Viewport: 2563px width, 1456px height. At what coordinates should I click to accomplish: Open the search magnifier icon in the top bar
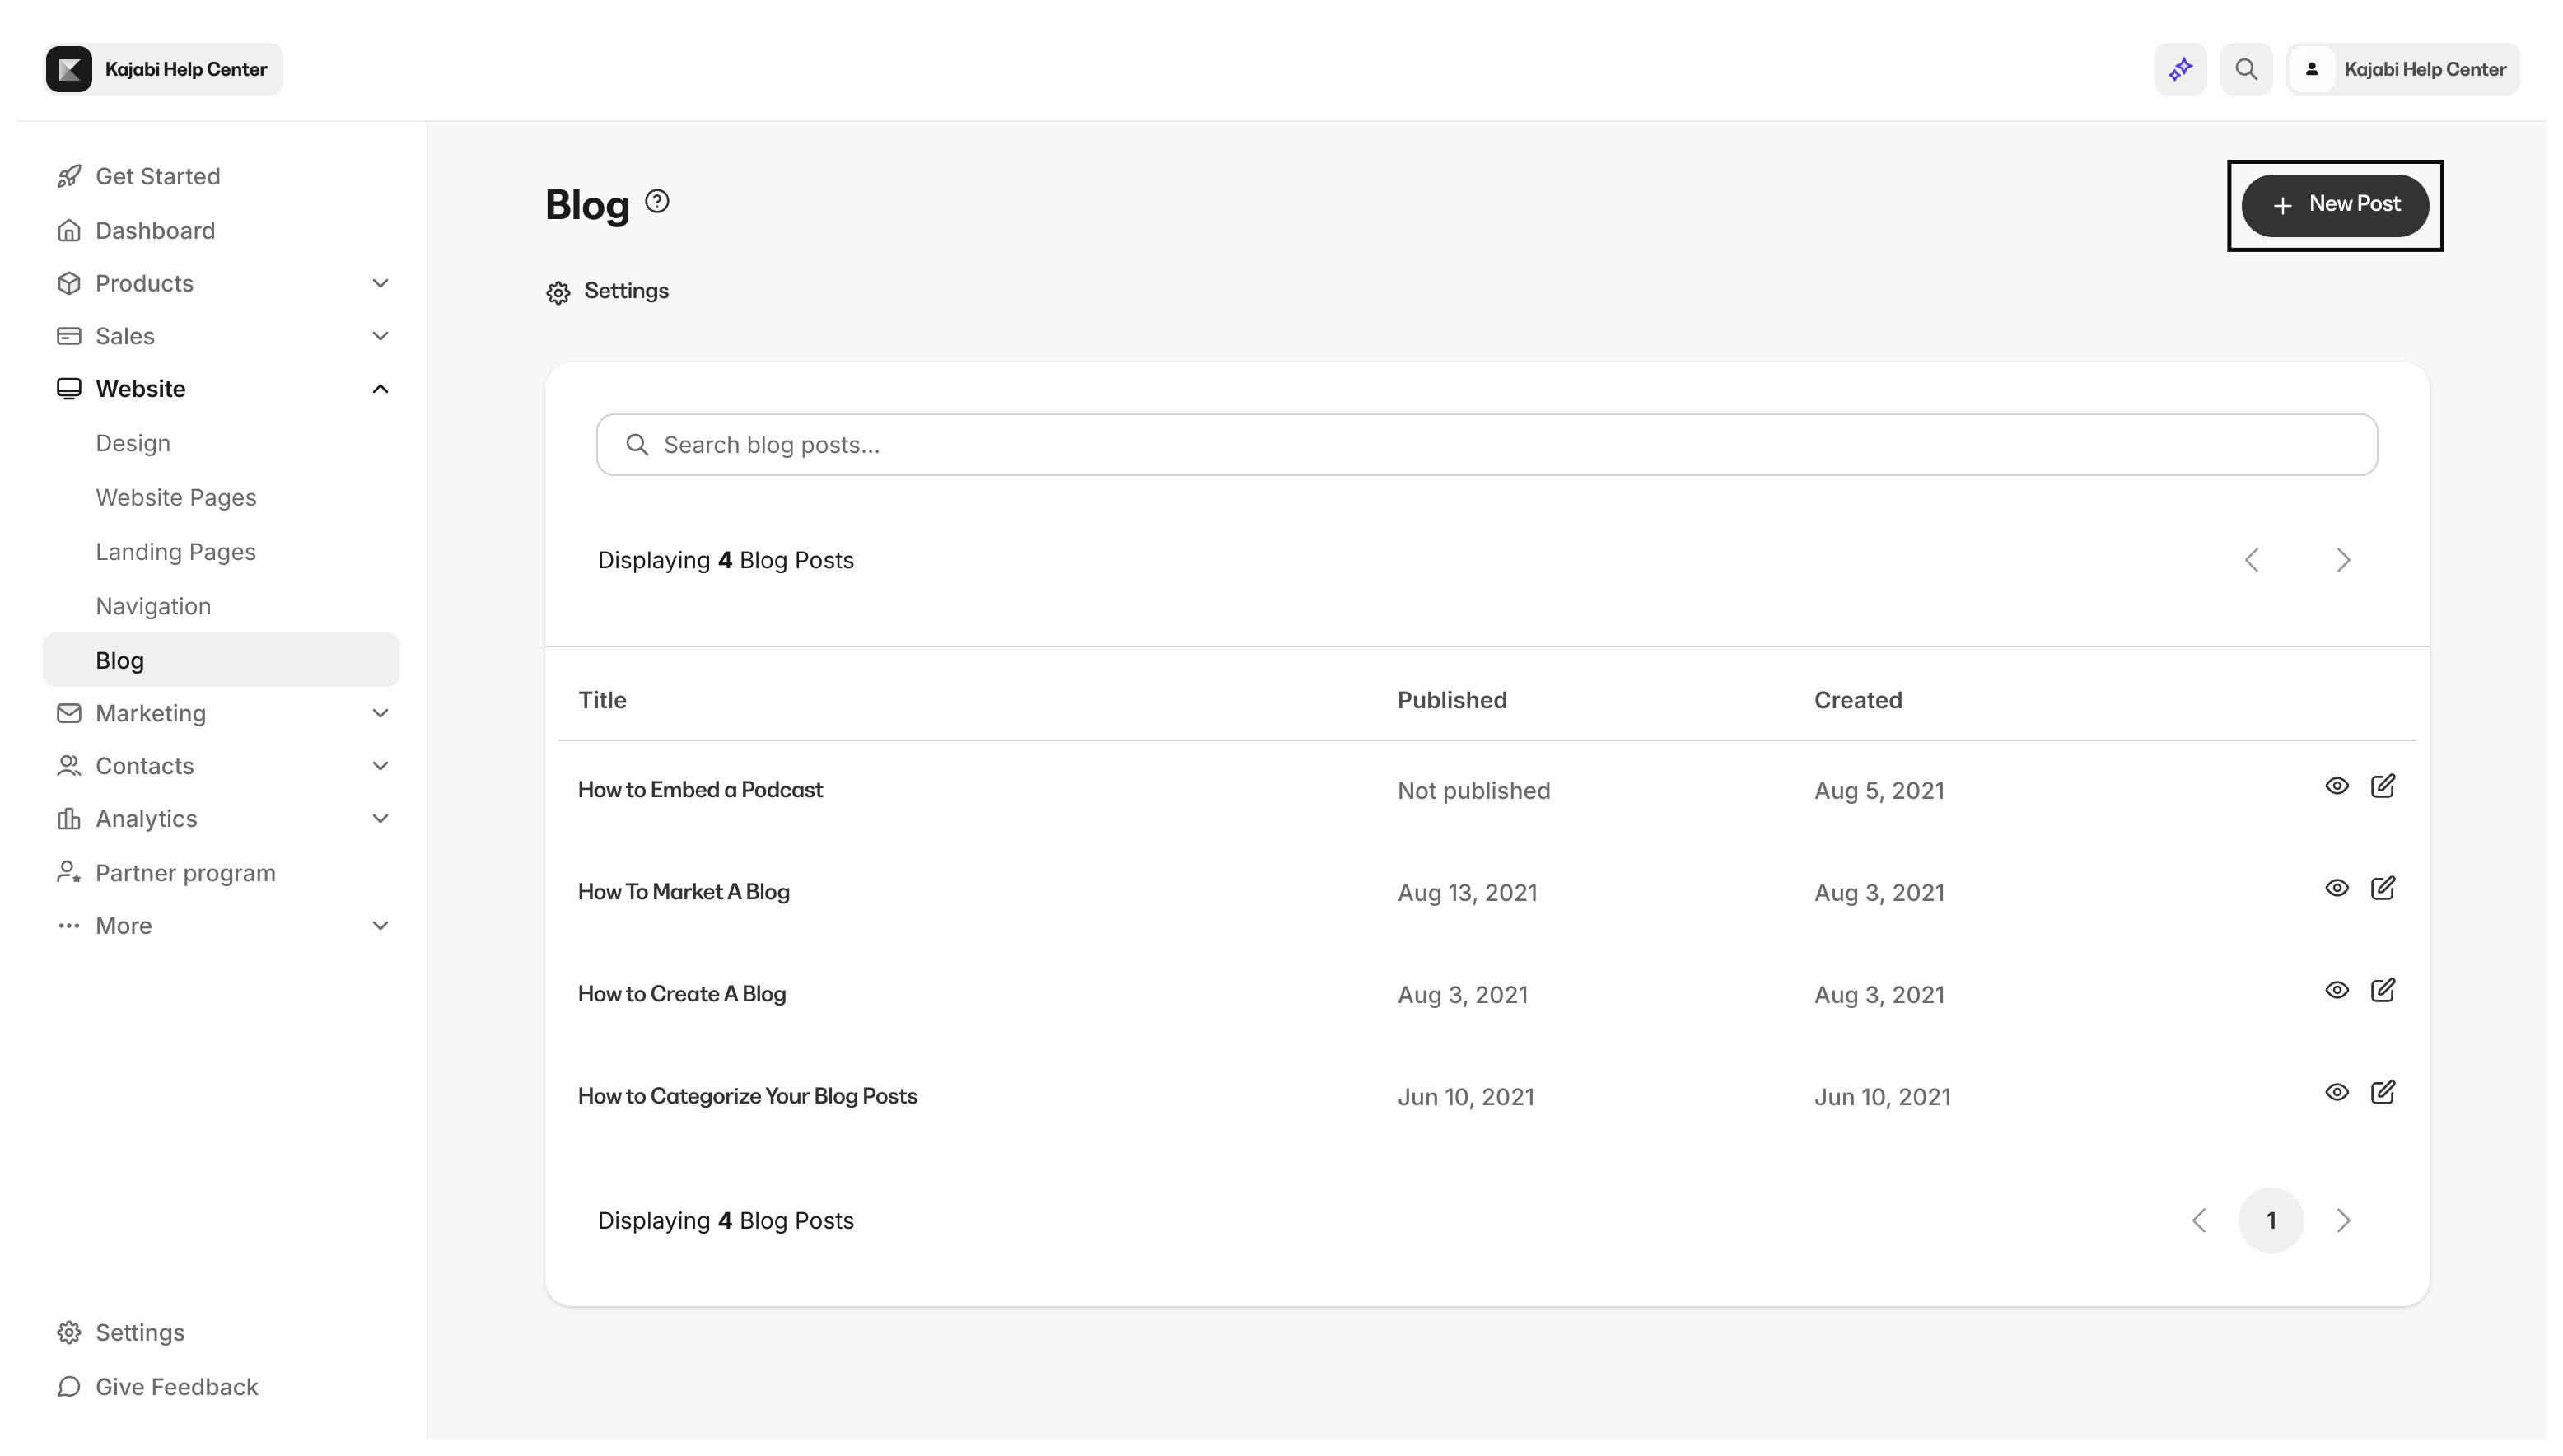click(2246, 68)
